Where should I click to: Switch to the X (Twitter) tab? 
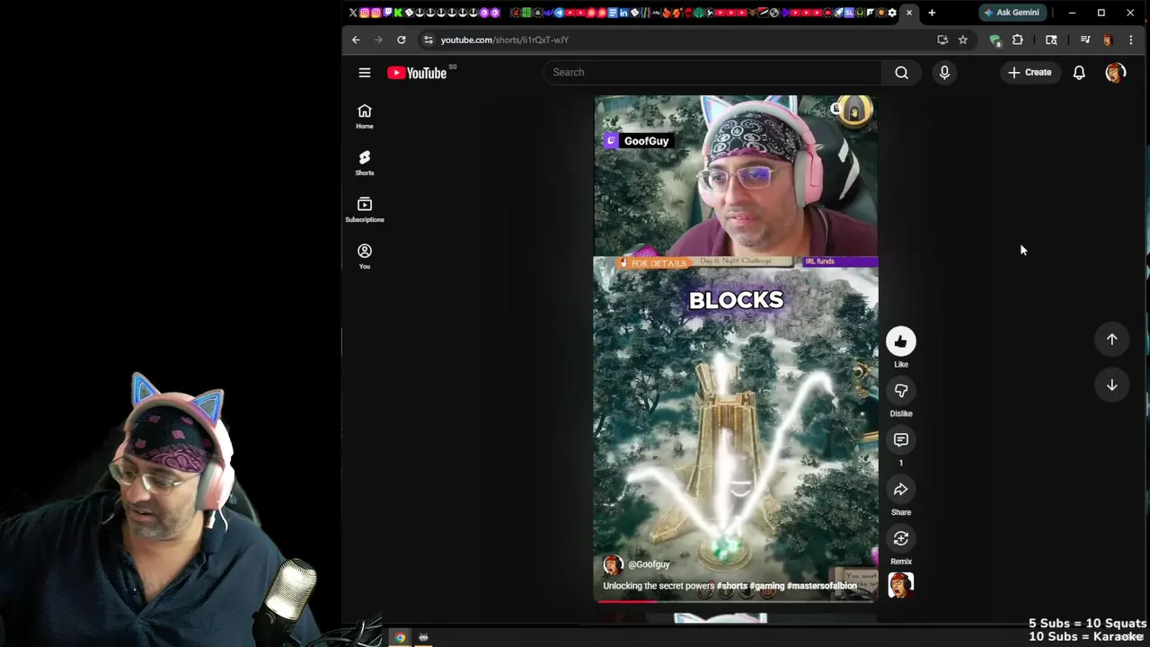tap(353, 13)
